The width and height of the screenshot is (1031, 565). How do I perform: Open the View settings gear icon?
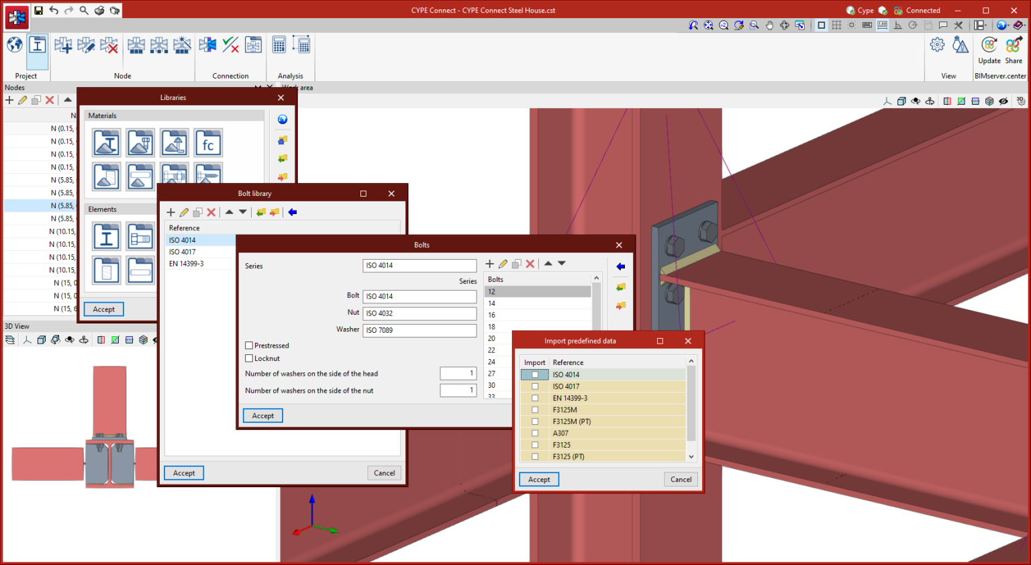tap(938, 45)
